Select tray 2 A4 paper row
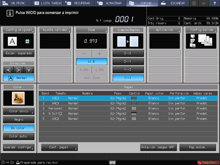This screenshot has width=220, height=165. [x=128, y=103]
